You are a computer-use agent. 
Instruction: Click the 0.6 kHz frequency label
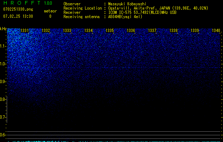pos(3,135)
